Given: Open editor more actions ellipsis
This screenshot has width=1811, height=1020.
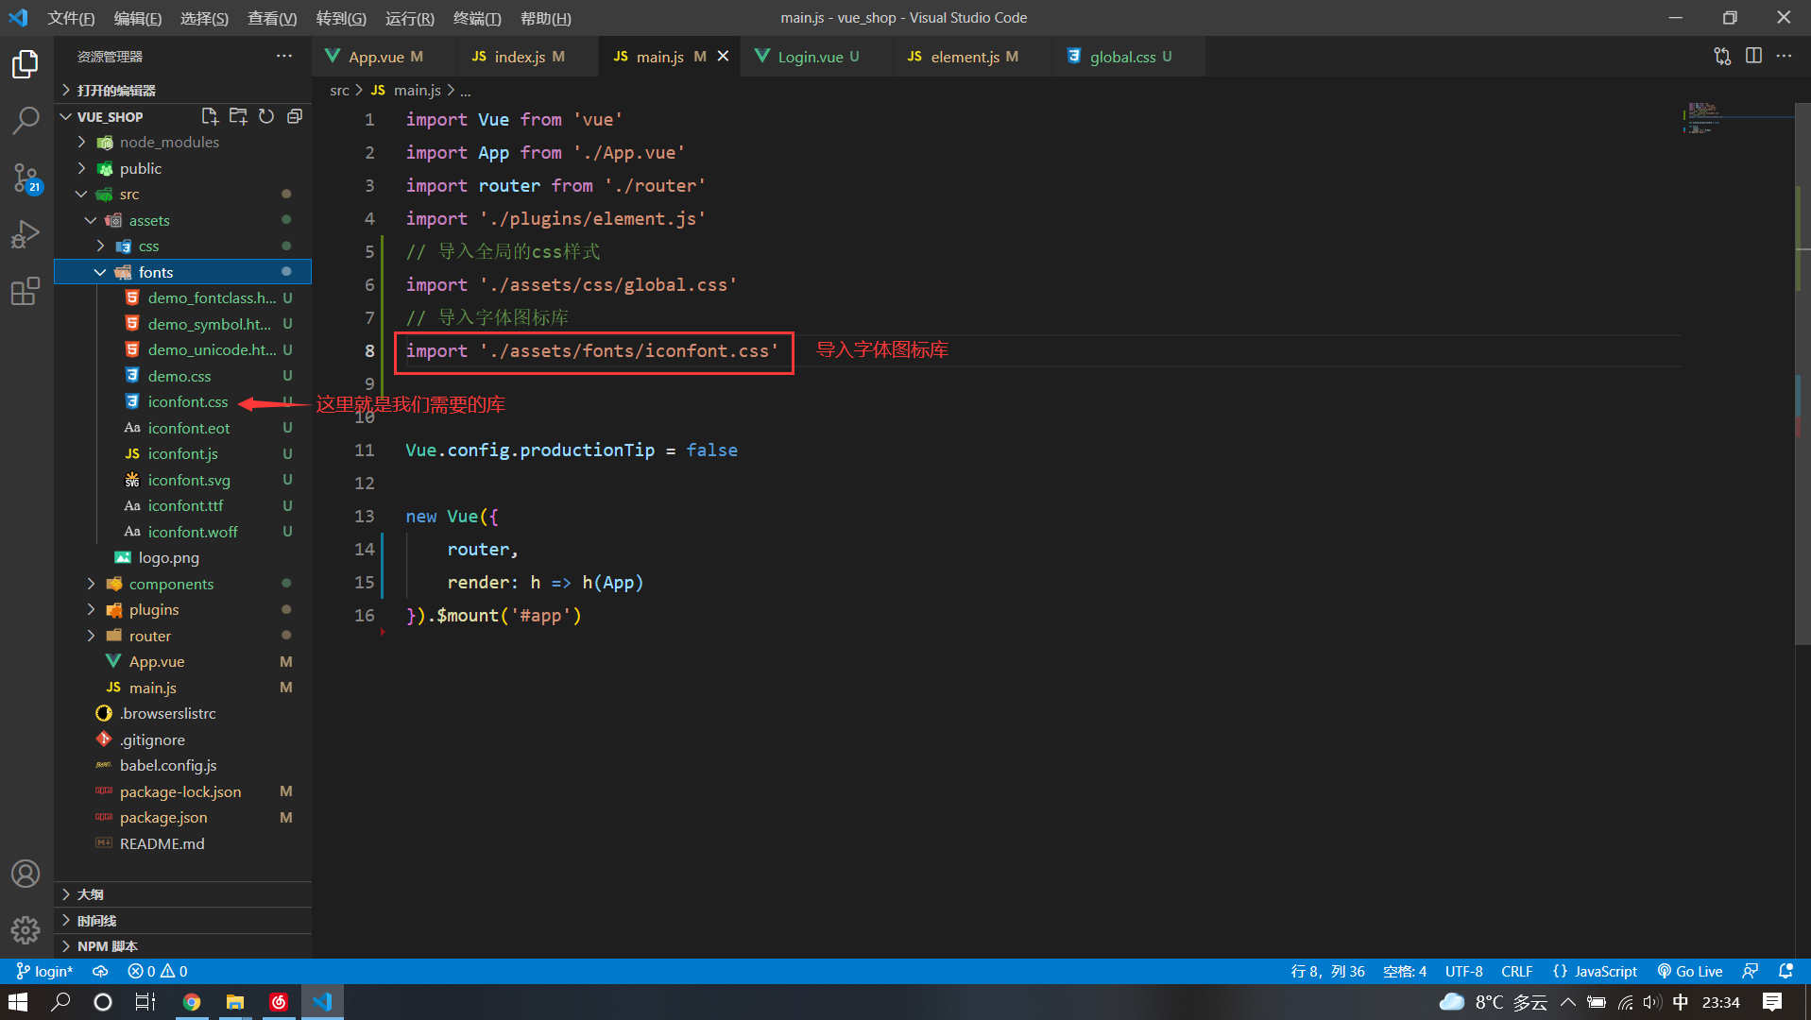Looking at the screenshot, I should [1784, 56].
